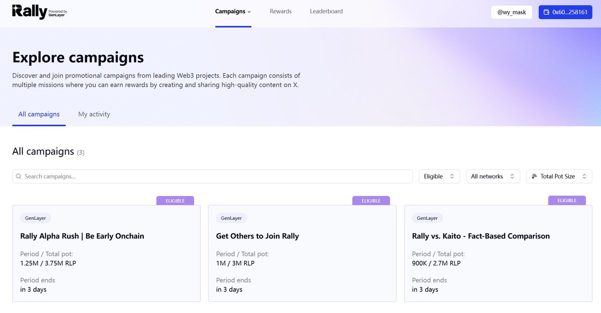Switch to the My activity tab

tap(94, 114)
